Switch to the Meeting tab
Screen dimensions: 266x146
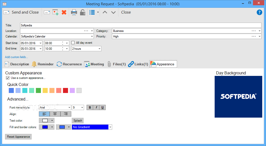pos(94,64)
